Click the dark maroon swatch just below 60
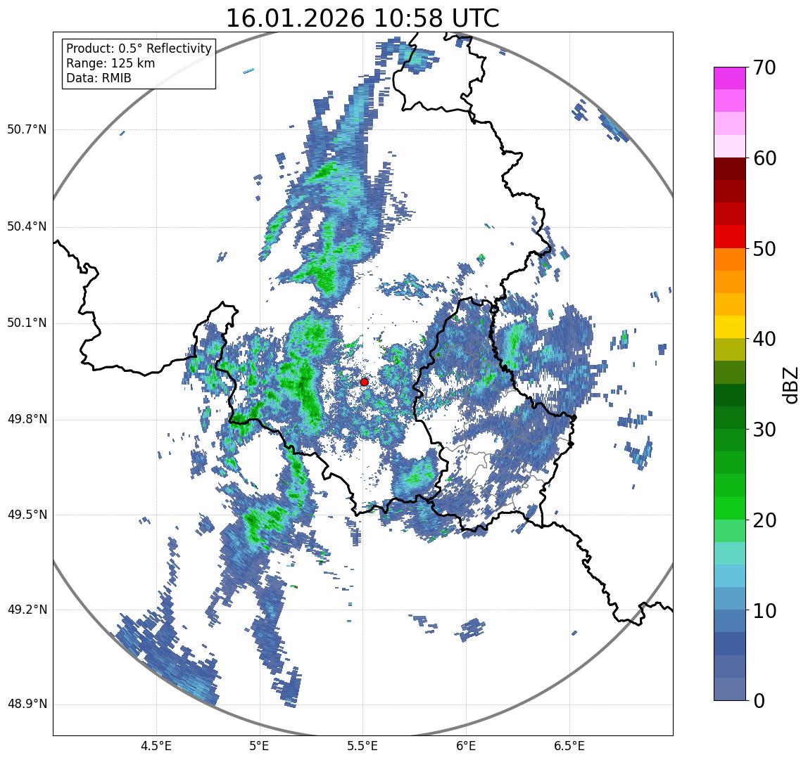This screenshot has width=808, height=760. [x=730, y=169]
